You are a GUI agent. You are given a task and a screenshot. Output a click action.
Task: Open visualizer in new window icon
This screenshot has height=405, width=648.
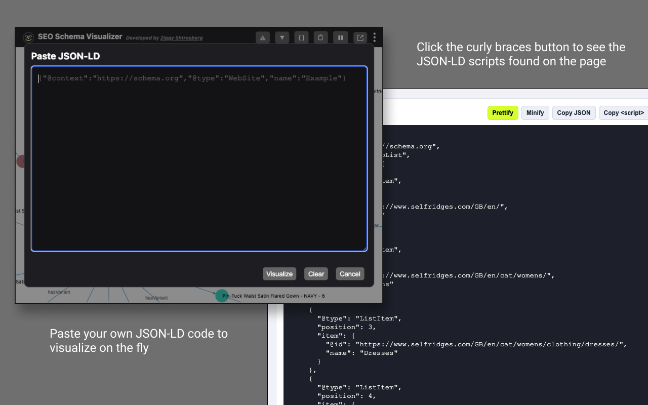tap(360, 37)
